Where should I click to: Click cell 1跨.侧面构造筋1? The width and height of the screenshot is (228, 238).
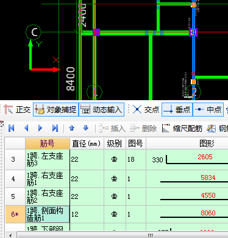pos(48,214)
